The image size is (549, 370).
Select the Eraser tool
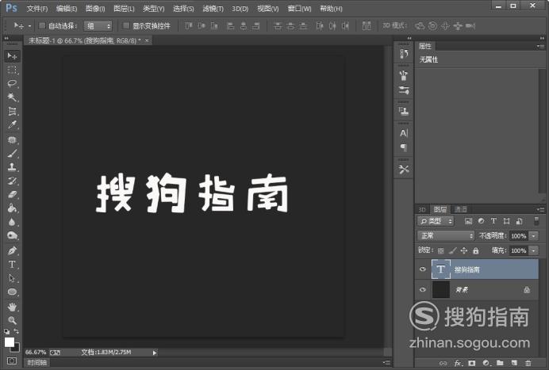coord(12,194)
